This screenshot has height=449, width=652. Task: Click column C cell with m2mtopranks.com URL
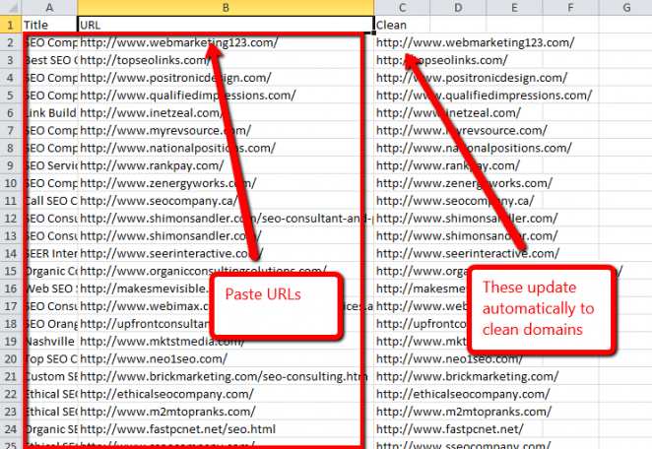tap(402, 412)
